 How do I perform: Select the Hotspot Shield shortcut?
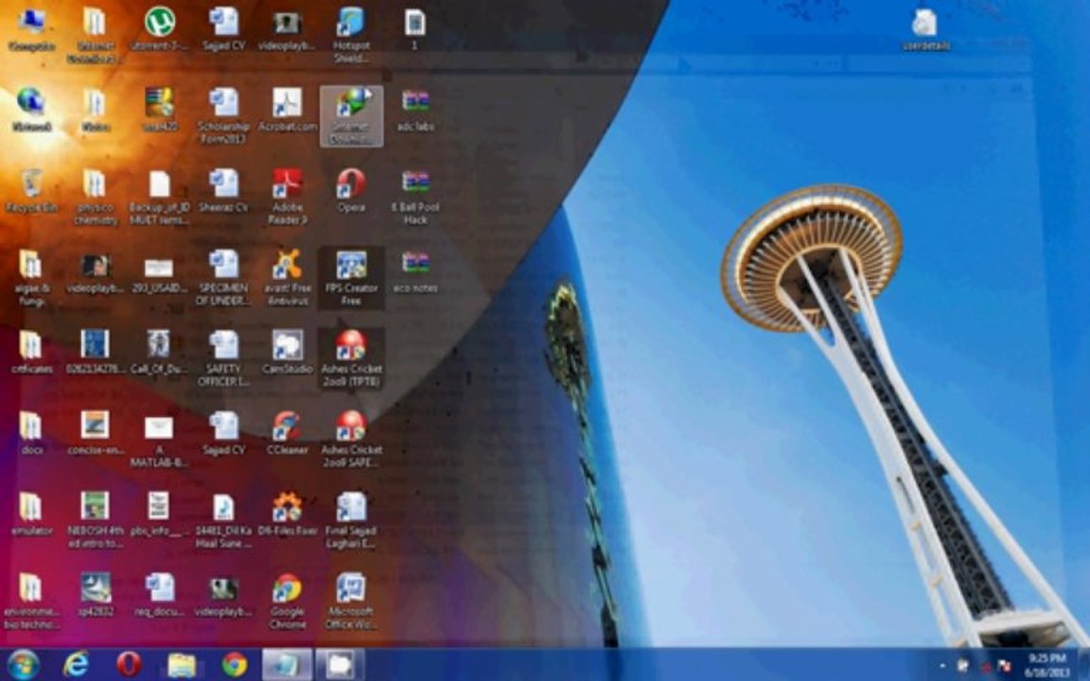coord(351,35)
